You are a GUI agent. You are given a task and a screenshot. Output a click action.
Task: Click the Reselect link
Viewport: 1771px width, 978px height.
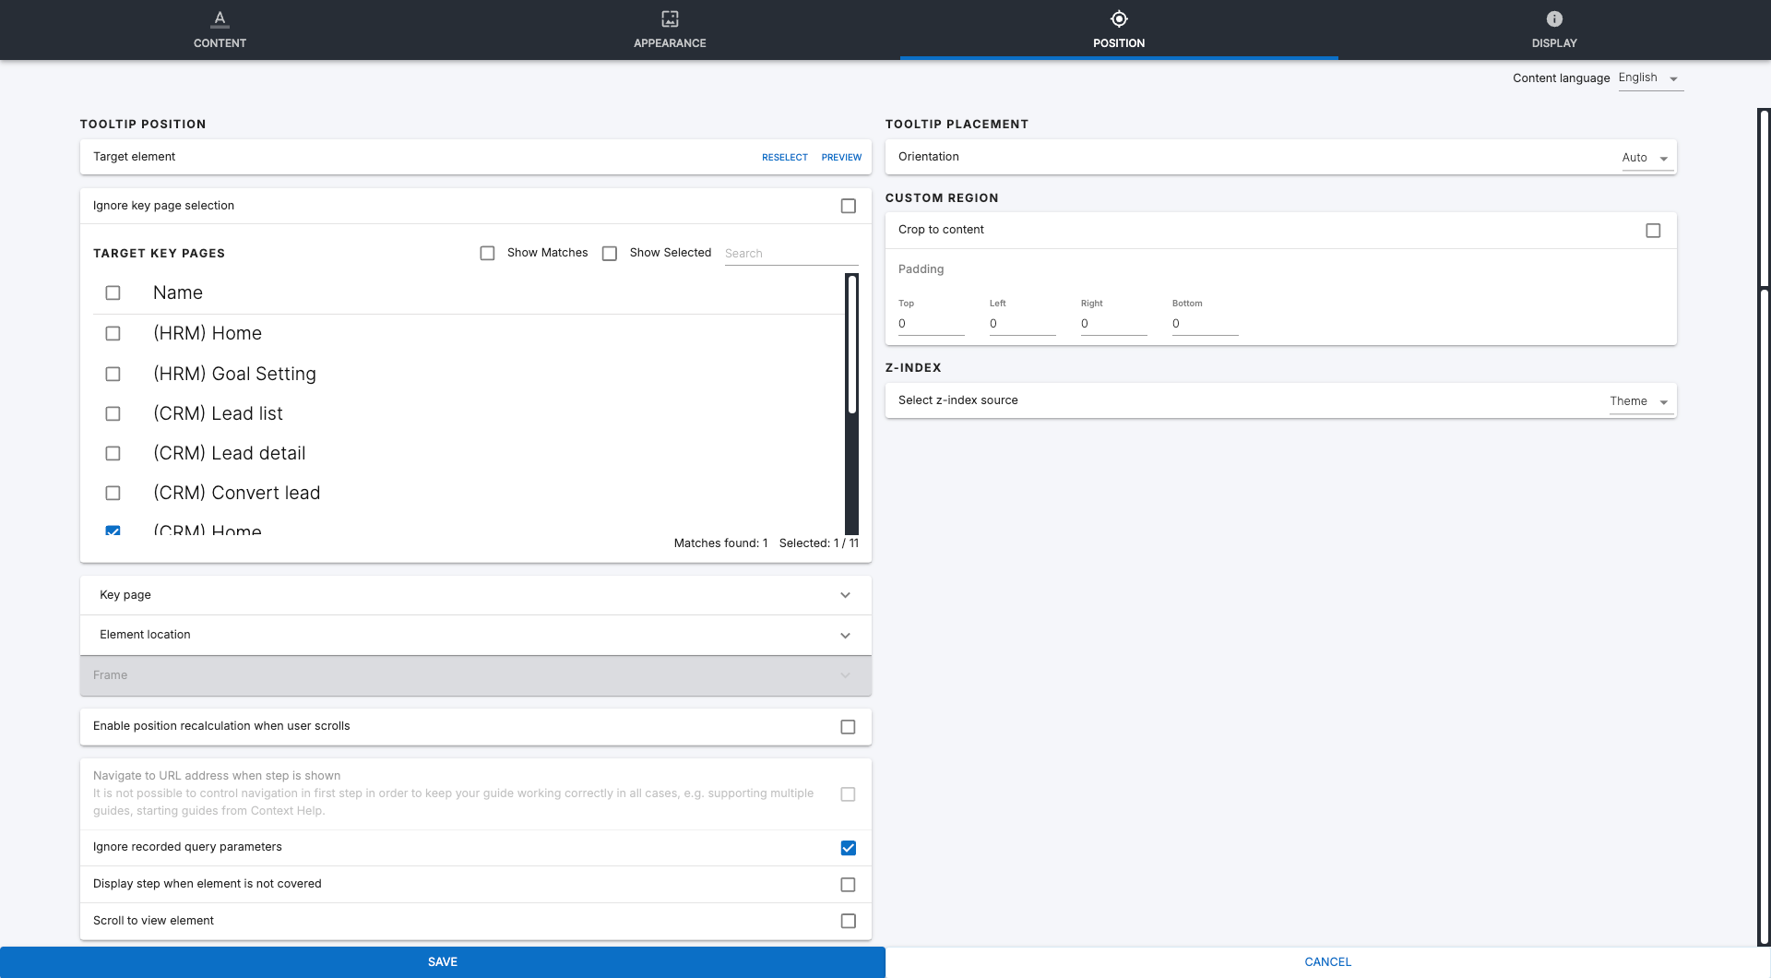pyautogui.click(x=784, y=158)
